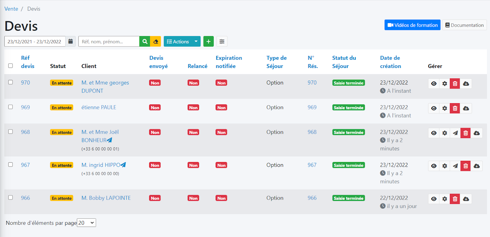Sort by Réf devis column header

click(x=27, y=62)
